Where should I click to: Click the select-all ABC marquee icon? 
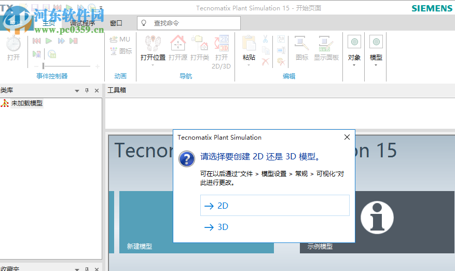coord(281,39)
